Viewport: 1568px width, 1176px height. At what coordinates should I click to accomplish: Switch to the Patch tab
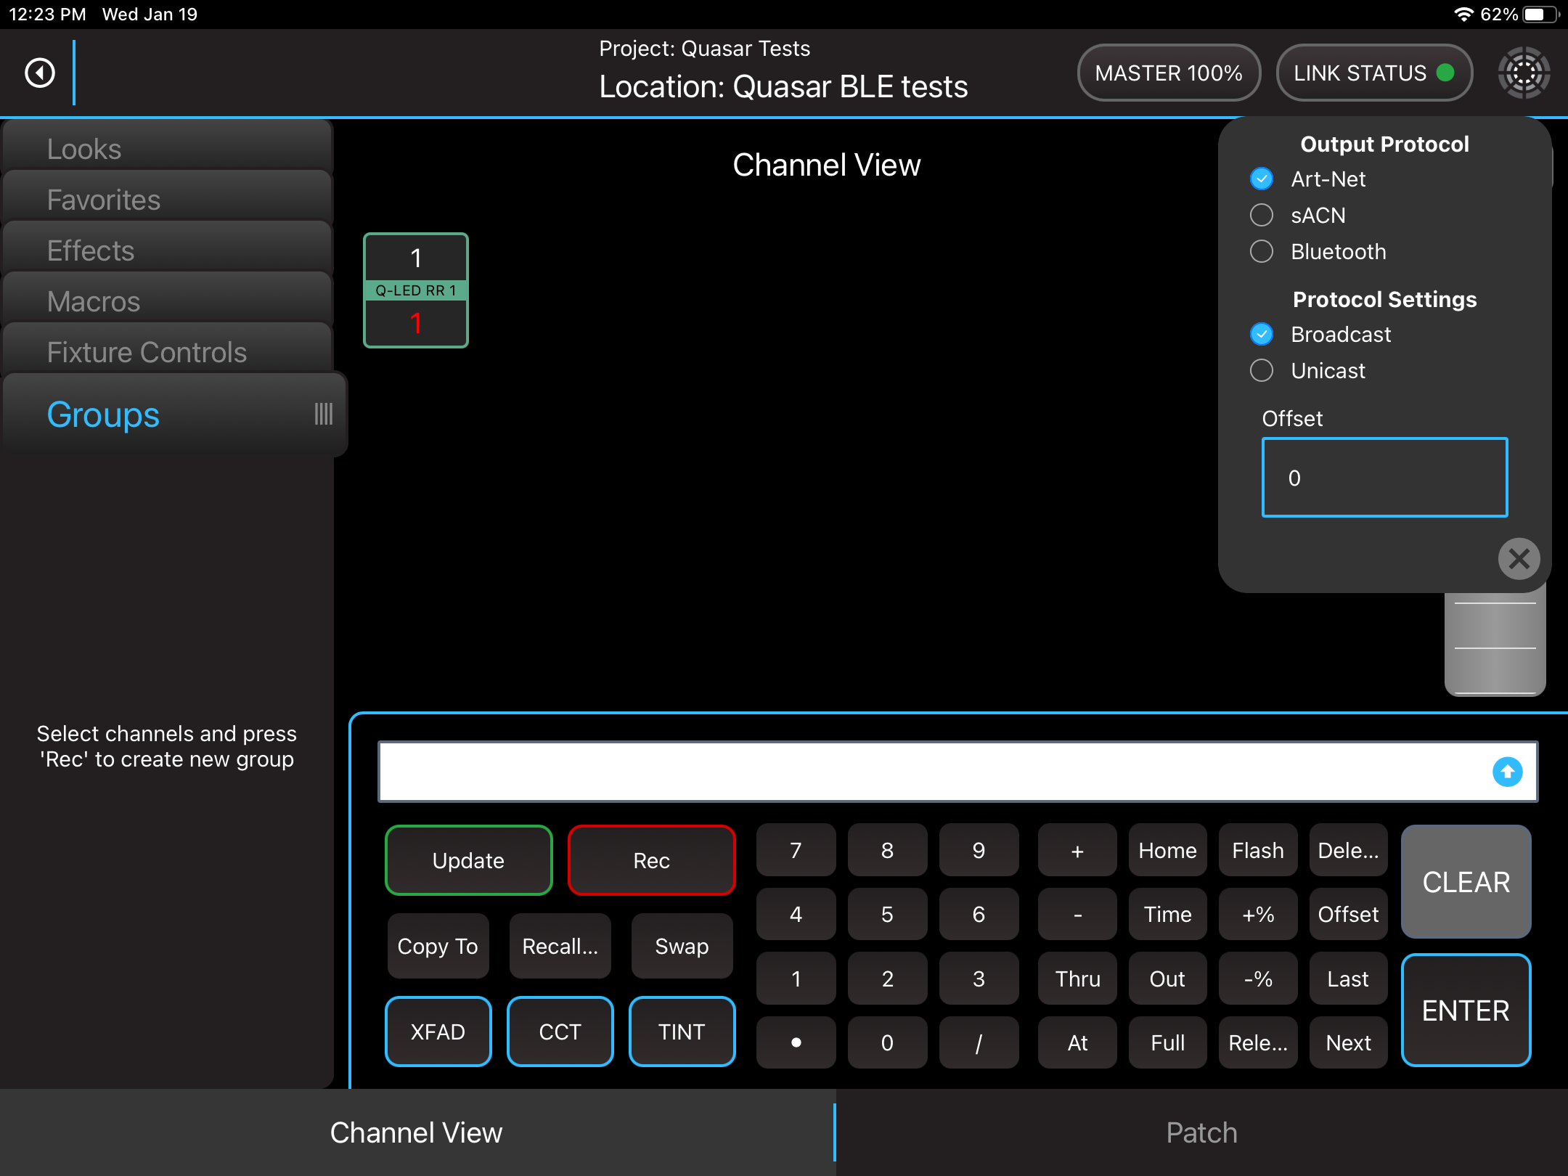pos(1201,1132)
